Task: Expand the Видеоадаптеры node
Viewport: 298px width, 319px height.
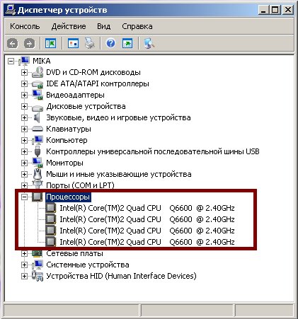Action: pyautogui.click(x=24, y=95)
